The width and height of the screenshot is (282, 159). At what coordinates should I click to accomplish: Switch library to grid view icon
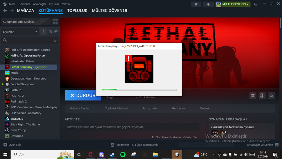click(55, 22)
